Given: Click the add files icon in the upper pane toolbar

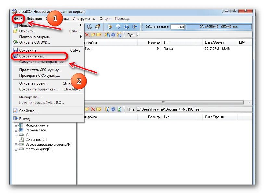Looking at the screenshot, I should (x=107, y=35).
